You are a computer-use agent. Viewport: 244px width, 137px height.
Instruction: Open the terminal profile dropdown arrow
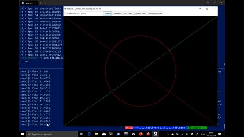(x=45, y=3)
